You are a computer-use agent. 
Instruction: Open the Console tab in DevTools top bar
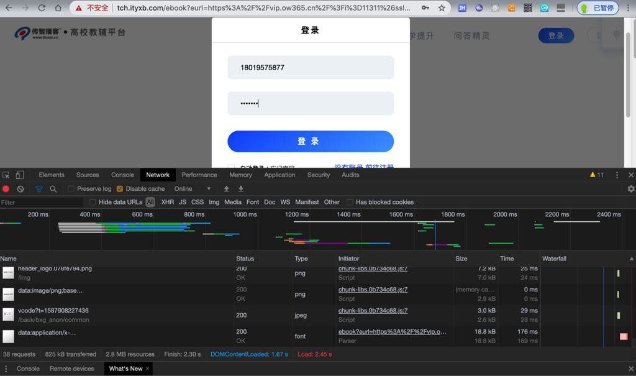(x=122, y=175)
